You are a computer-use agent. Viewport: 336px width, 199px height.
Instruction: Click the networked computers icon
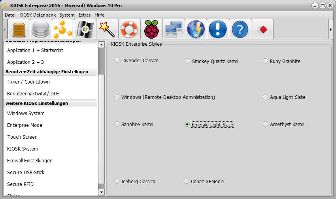click(x=174, y=29)
